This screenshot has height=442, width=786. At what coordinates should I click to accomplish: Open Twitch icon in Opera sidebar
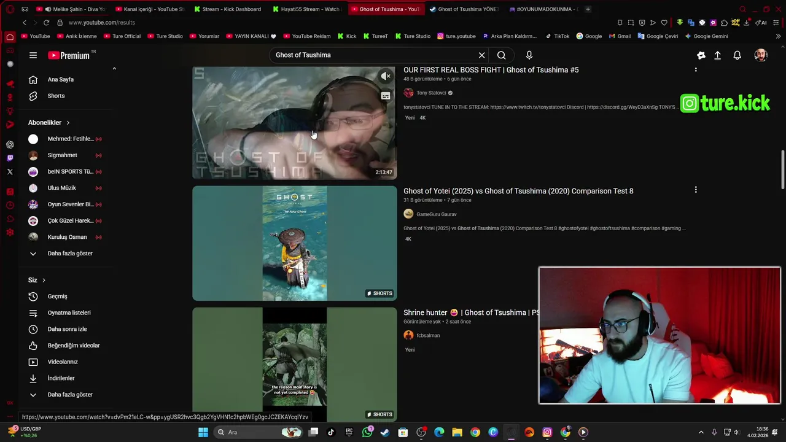click(10, 158)
